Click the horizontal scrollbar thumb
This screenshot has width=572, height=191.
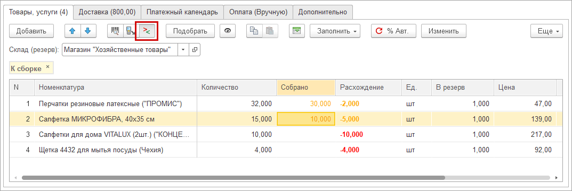pos(233,178)
